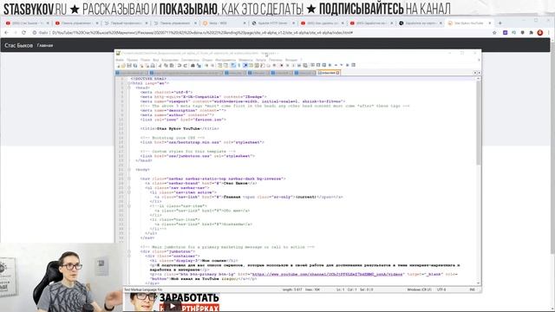Zoom in using Notepad++ toolbar icon
Screen dimensions: 555x312
coord(206,66)
